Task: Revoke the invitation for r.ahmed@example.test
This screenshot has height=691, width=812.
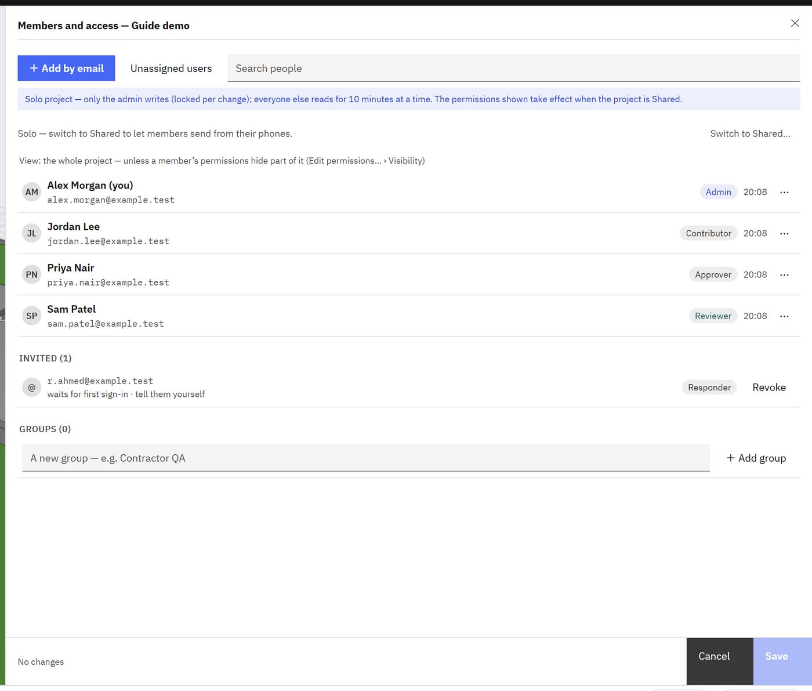Action: [769, 387]
